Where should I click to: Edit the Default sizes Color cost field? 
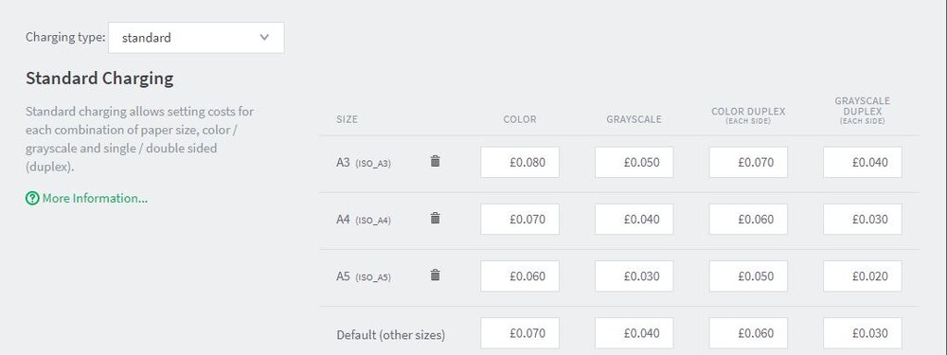(x=520, y=333)
